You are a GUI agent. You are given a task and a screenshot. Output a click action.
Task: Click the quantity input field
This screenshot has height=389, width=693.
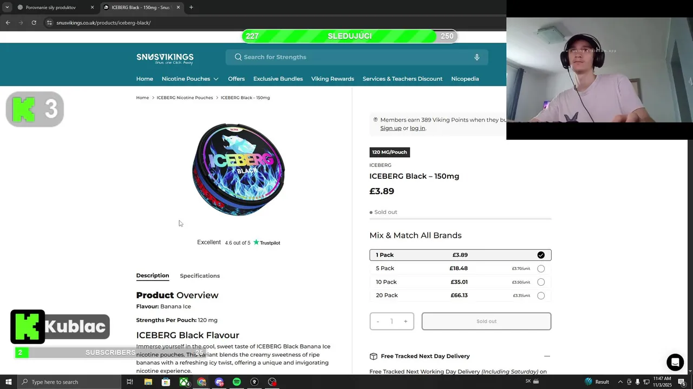[x=391, y=321]
